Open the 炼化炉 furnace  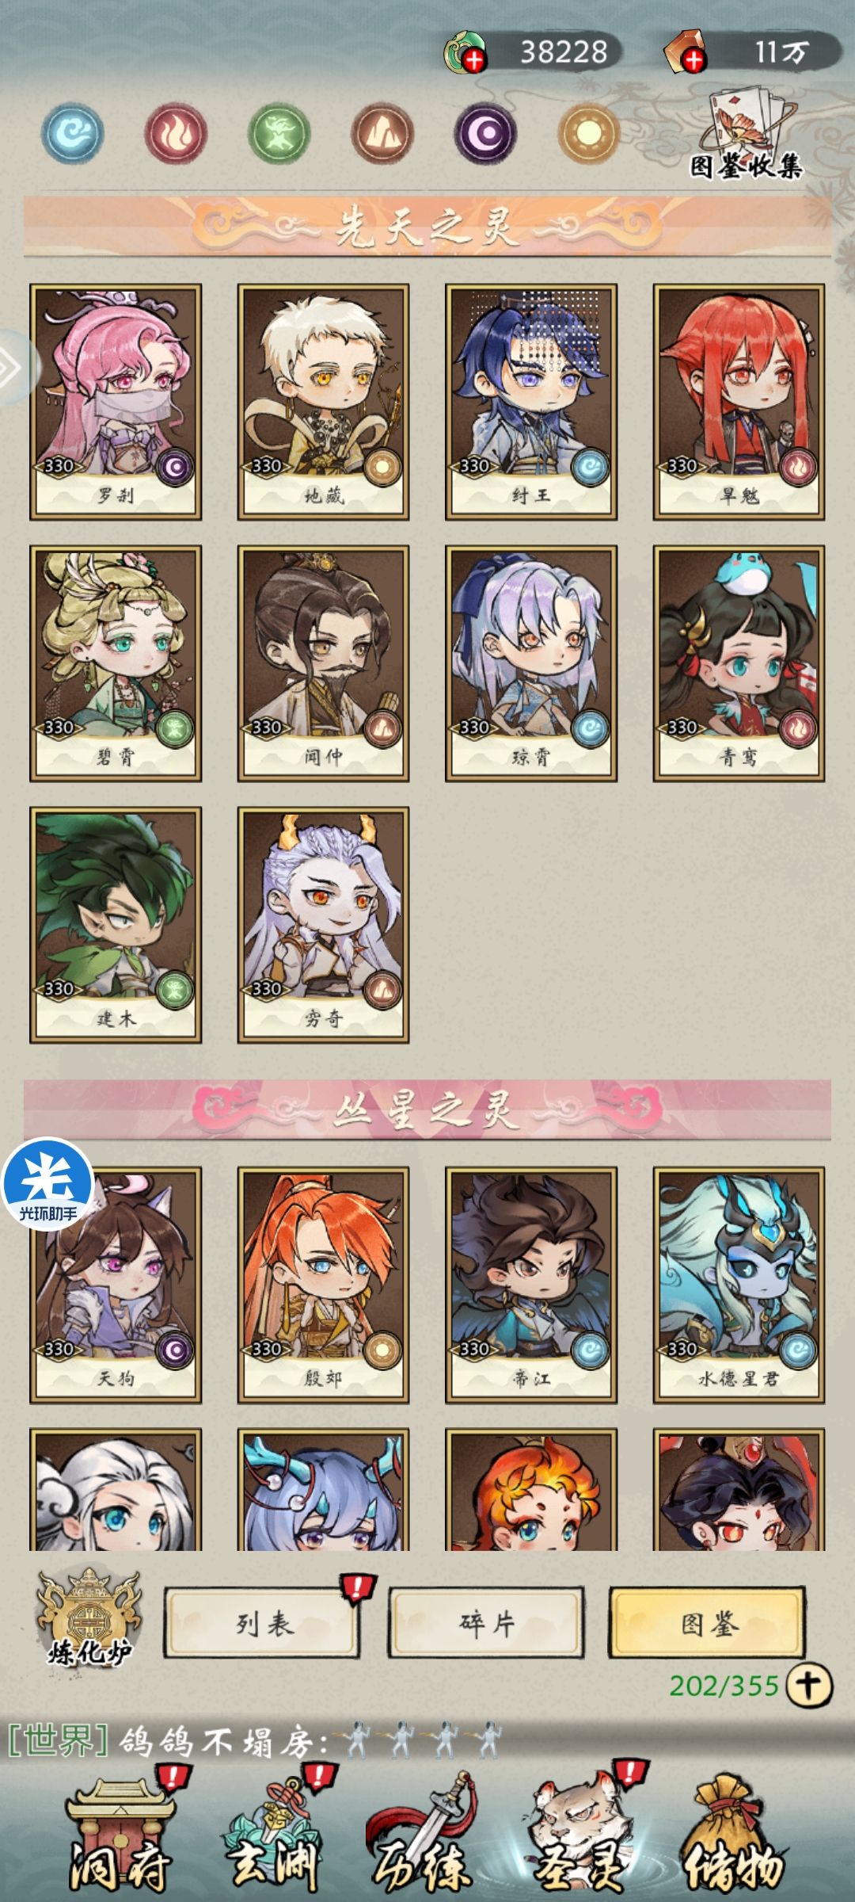[x=90, y=1621]
